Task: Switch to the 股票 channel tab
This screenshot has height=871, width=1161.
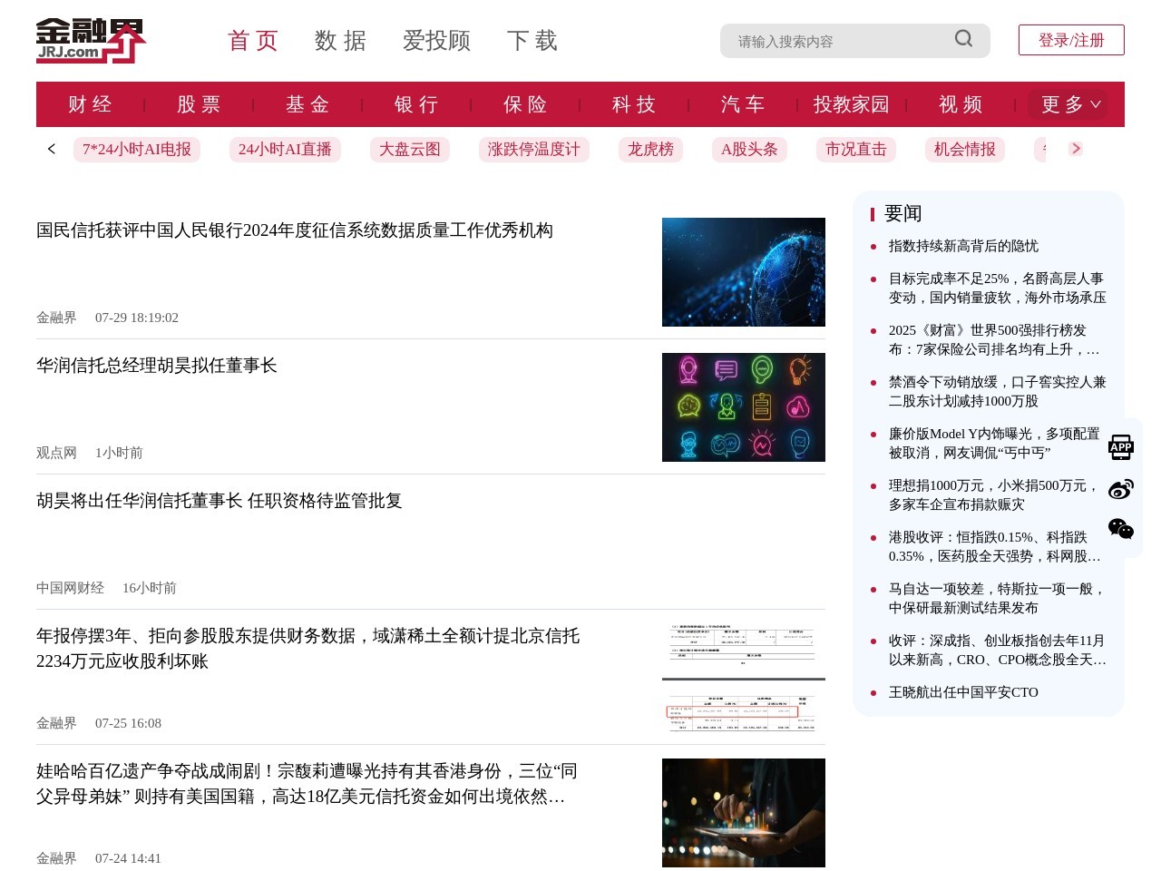Action: (199, 104)
